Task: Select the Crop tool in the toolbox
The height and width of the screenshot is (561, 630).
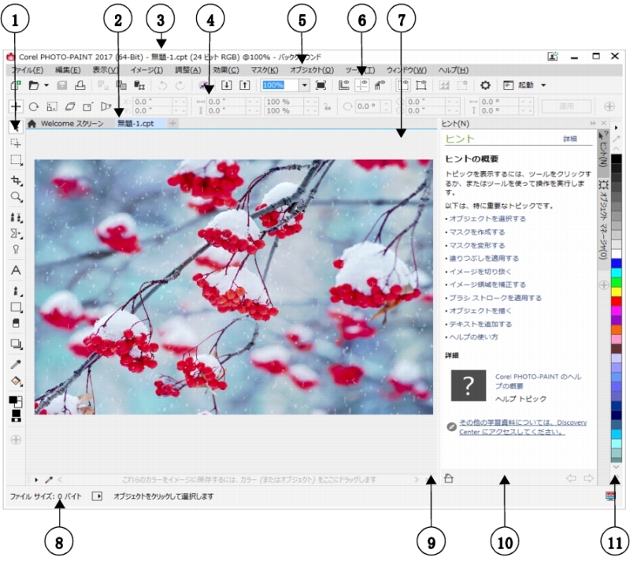Action: click(x=16, y=180)
